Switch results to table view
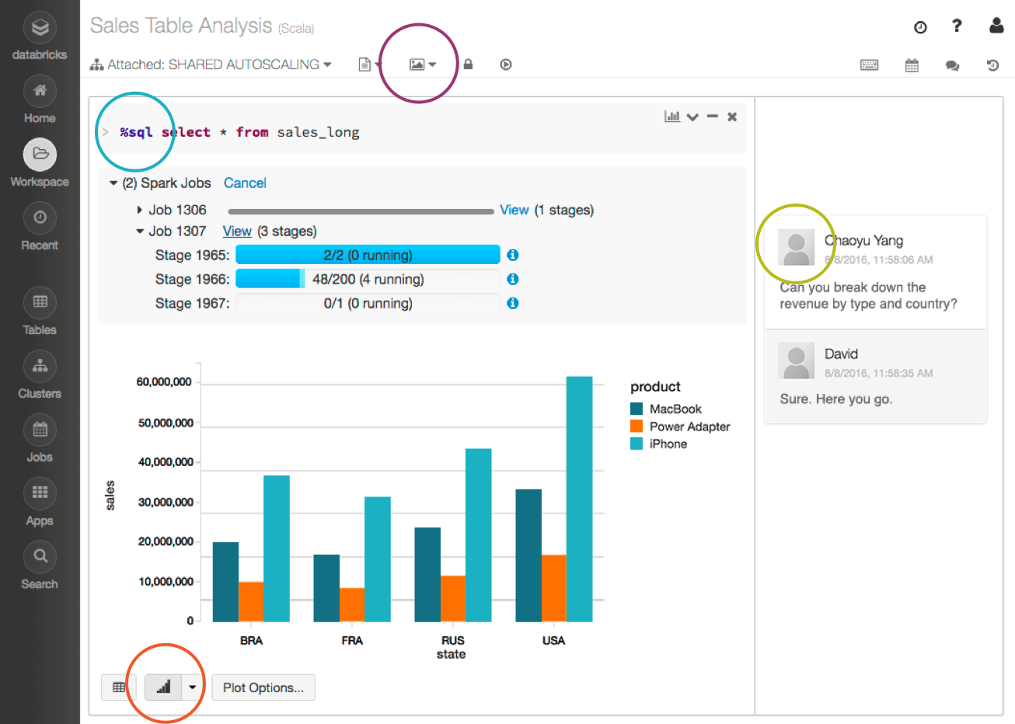 pyautogui.click(x=119, y=687)
